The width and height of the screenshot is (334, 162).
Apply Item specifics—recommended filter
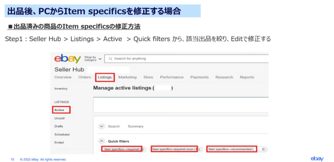click(x=236, y=149)
